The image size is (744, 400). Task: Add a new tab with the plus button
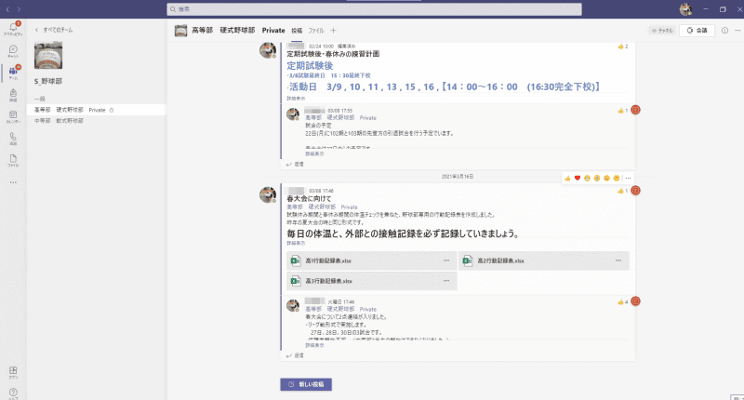point(333,31)
